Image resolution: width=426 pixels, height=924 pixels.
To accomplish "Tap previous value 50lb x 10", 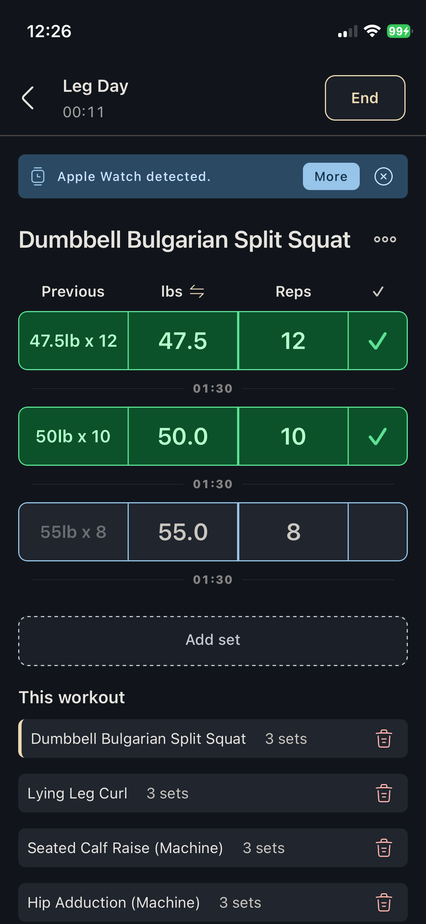I will [x=73, y=436].
